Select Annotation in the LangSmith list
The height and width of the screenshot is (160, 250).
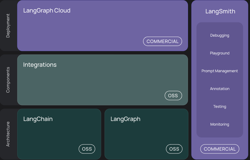220,89
